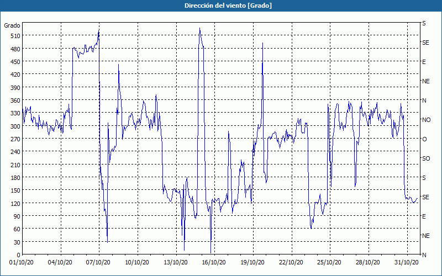Viewport: 442px width, 276px height.
Task: Select the 330 y-axis value
Action: point(15,113)
